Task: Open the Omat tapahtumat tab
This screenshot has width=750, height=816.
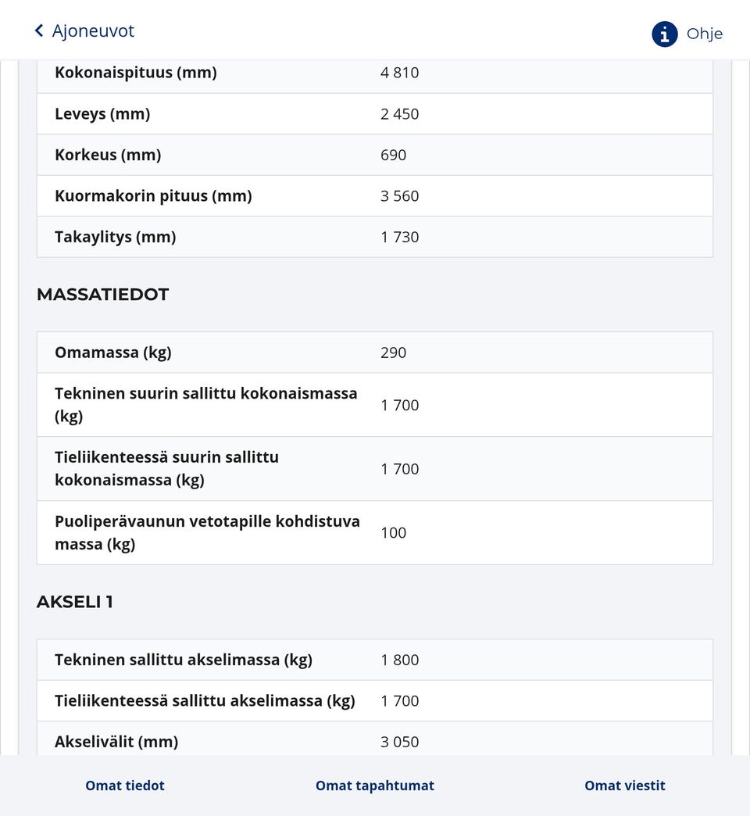Action: [375, 786]
